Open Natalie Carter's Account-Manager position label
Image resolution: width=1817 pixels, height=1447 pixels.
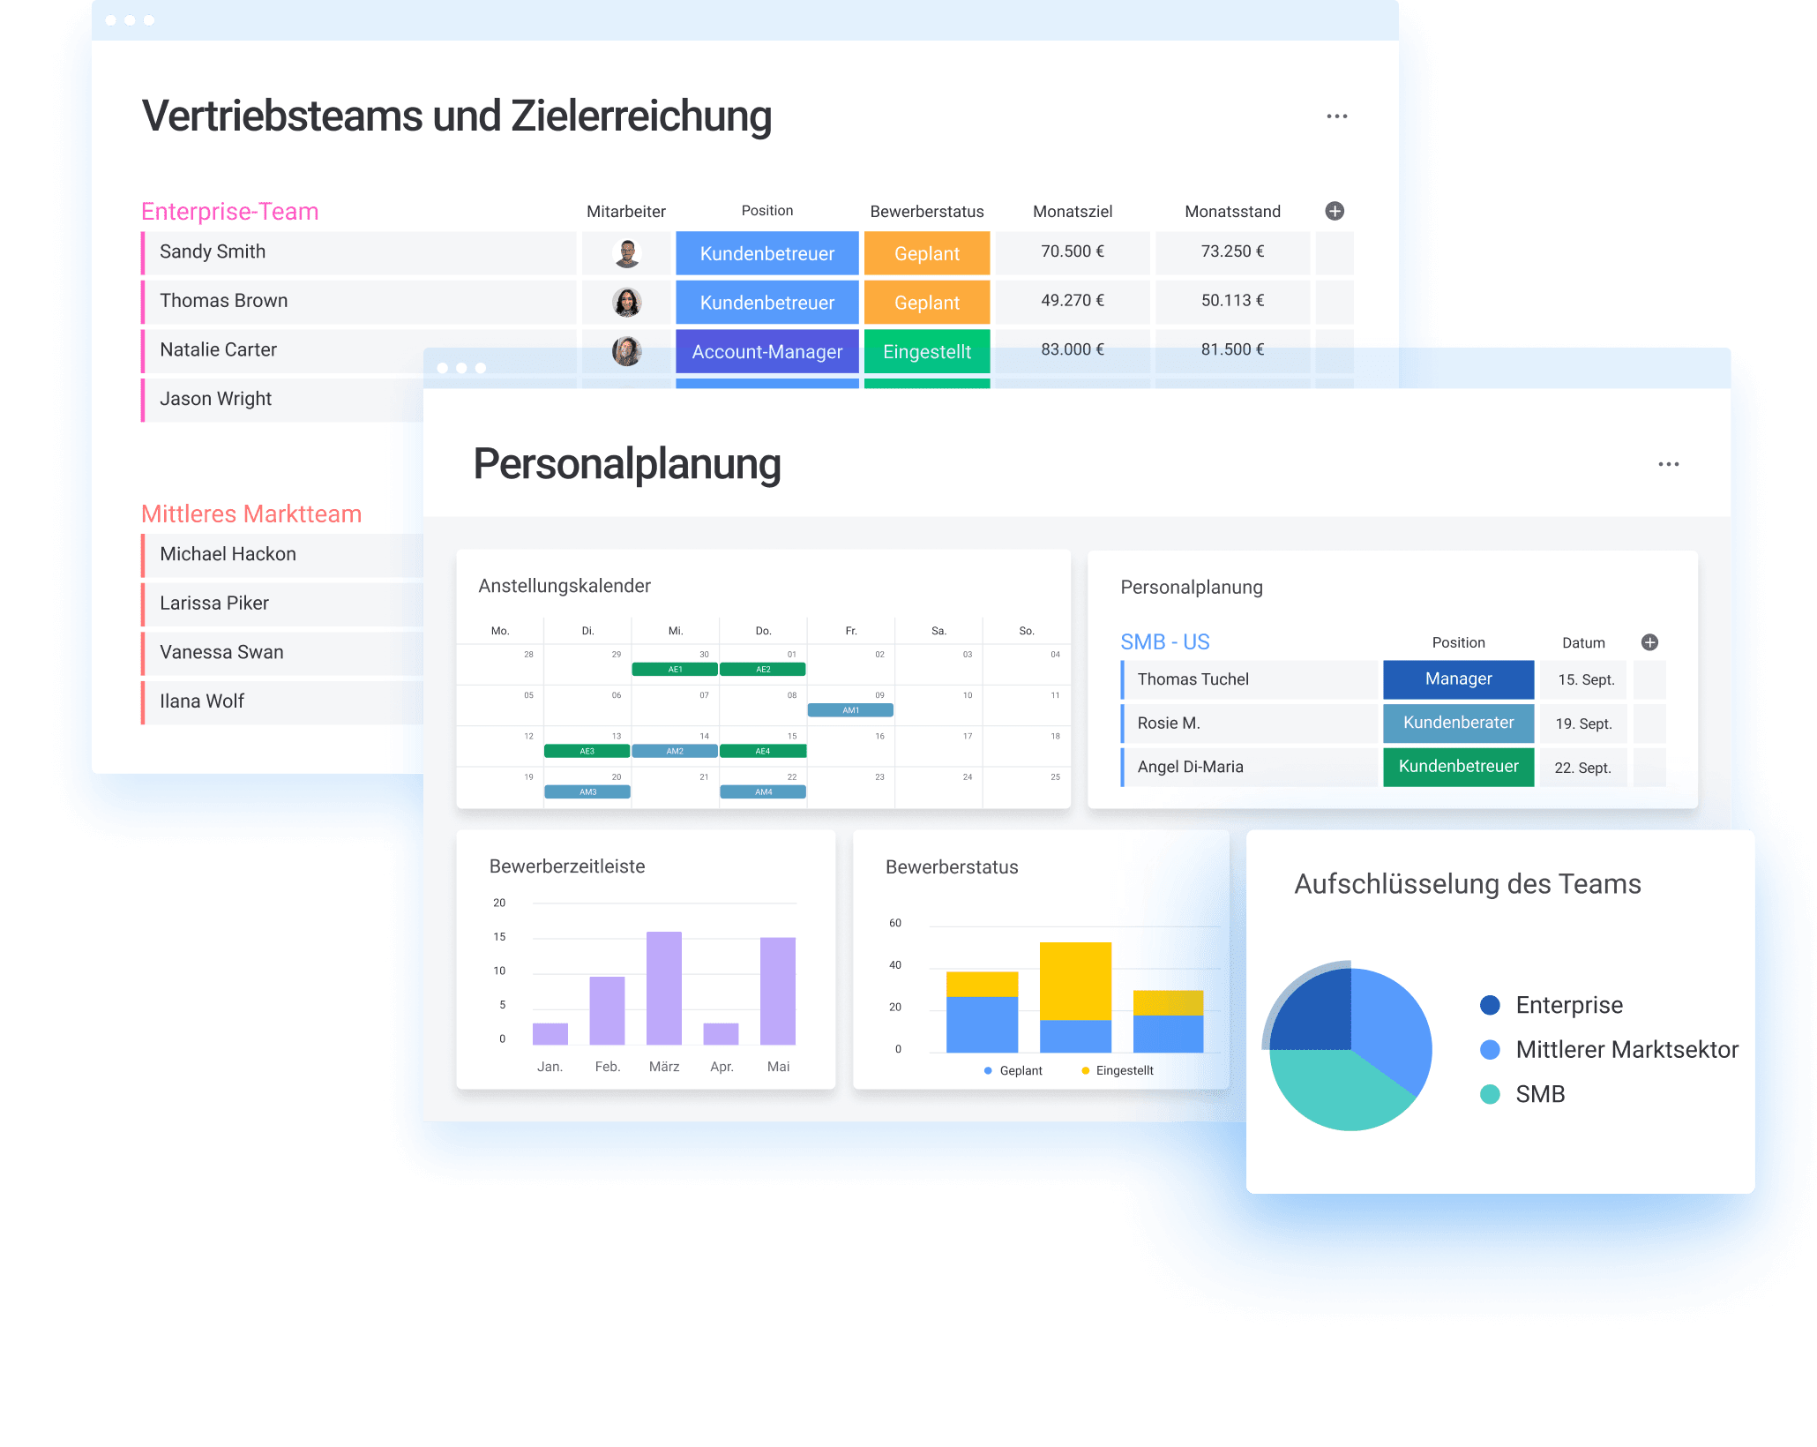click(x=766, y=351)
